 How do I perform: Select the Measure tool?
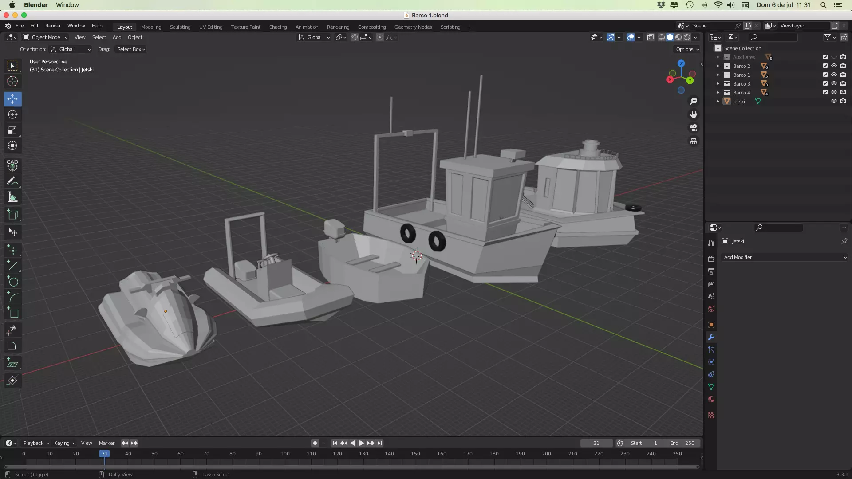click(x=12, y=197)
